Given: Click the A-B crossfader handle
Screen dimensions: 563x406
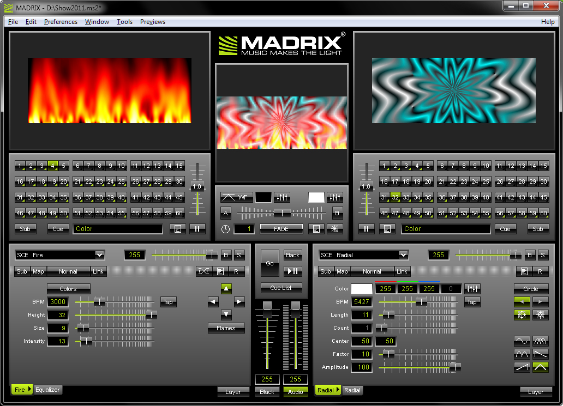Looking at the screenshot, I should pos(282,213).
